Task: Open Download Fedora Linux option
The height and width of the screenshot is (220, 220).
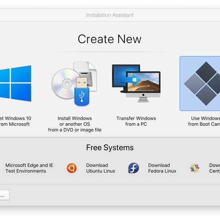Action: 162,168
